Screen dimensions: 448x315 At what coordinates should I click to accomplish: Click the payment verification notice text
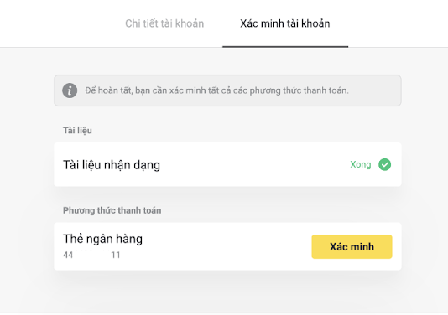point(216,90)
